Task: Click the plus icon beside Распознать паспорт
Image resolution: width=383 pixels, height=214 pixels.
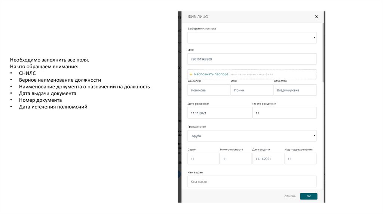Action: pos(191,74)
